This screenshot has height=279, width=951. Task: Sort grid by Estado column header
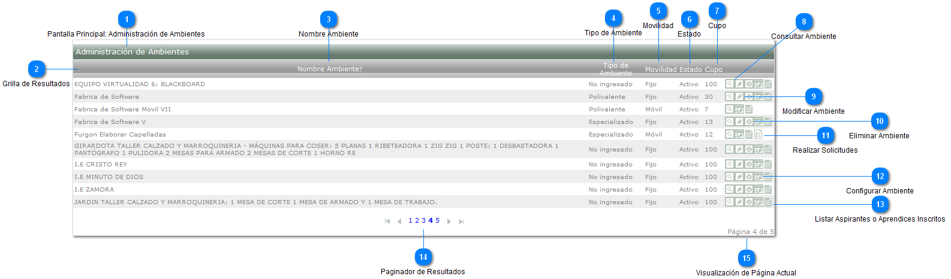691,69
